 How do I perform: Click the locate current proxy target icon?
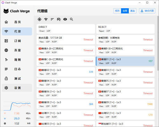[x=39, y=19]
